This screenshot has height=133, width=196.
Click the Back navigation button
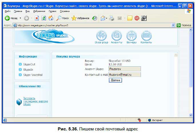(11, 18)
